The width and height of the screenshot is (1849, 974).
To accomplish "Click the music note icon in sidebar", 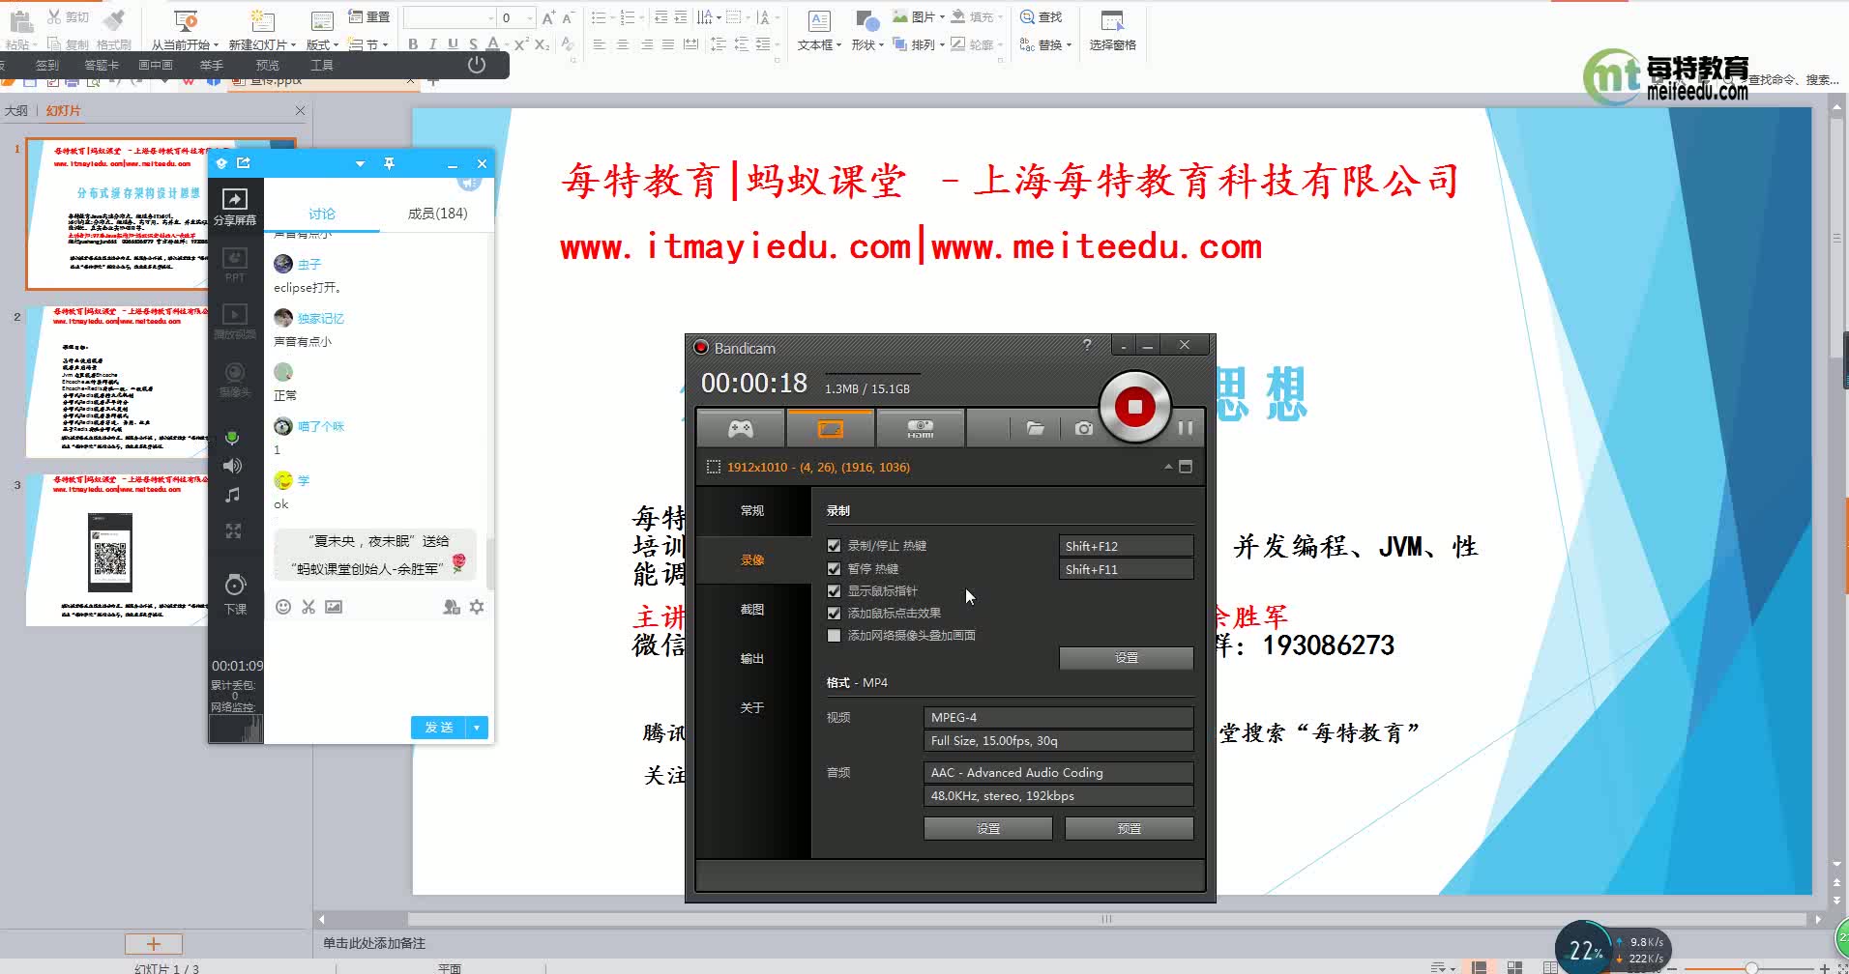I will click(x=232, y=496).
